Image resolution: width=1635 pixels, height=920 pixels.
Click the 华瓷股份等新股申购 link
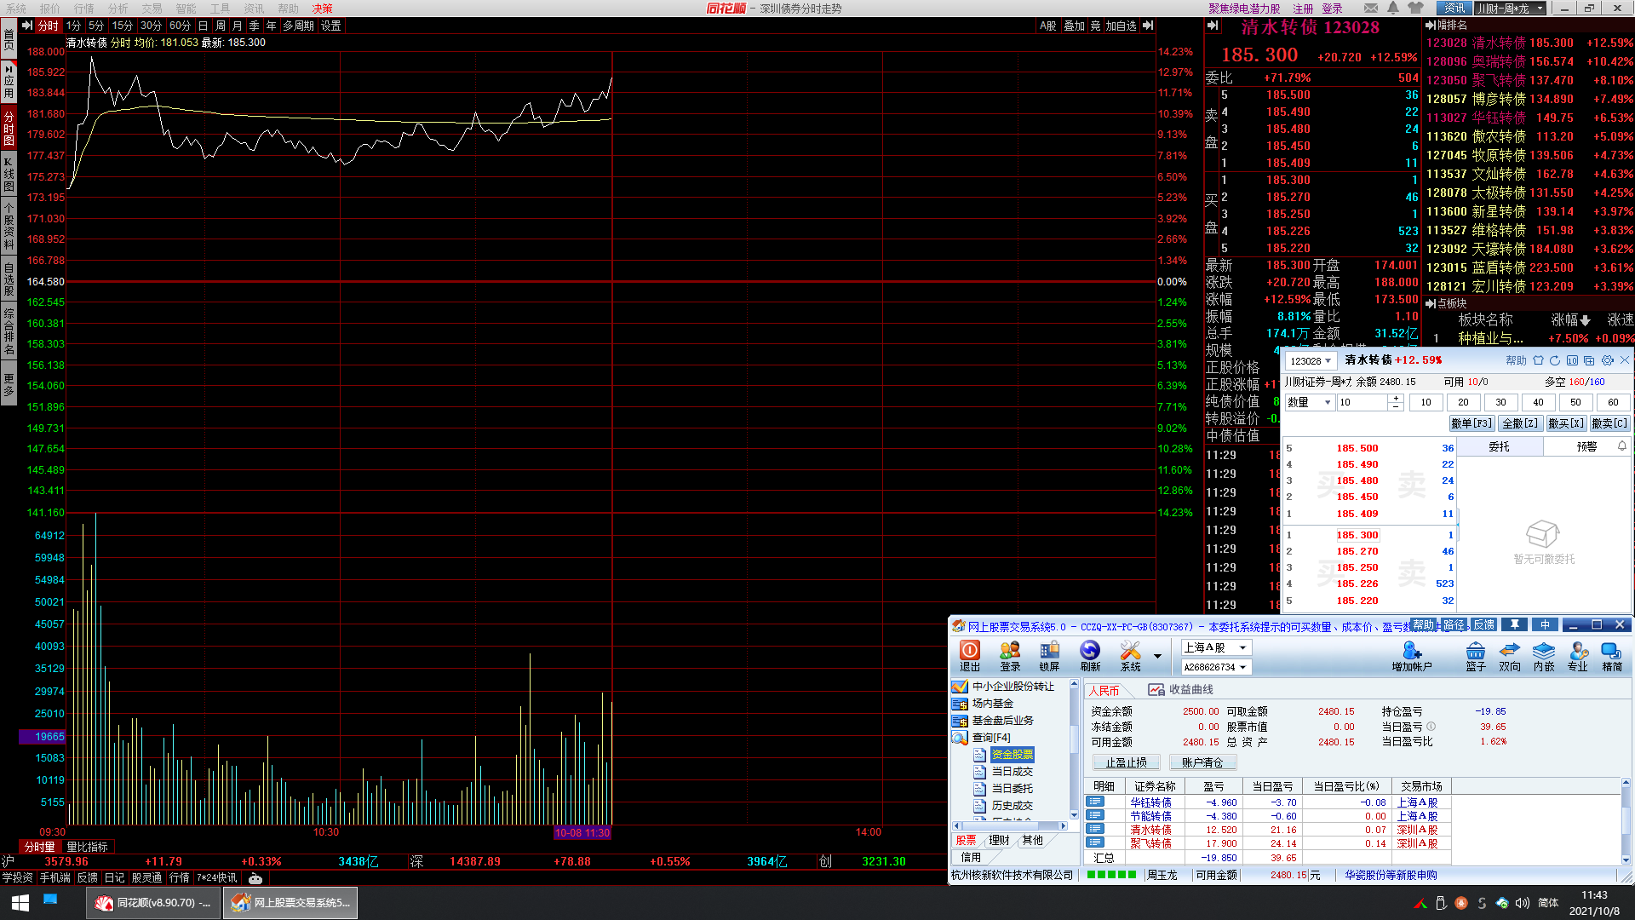tap(1391, 875)
